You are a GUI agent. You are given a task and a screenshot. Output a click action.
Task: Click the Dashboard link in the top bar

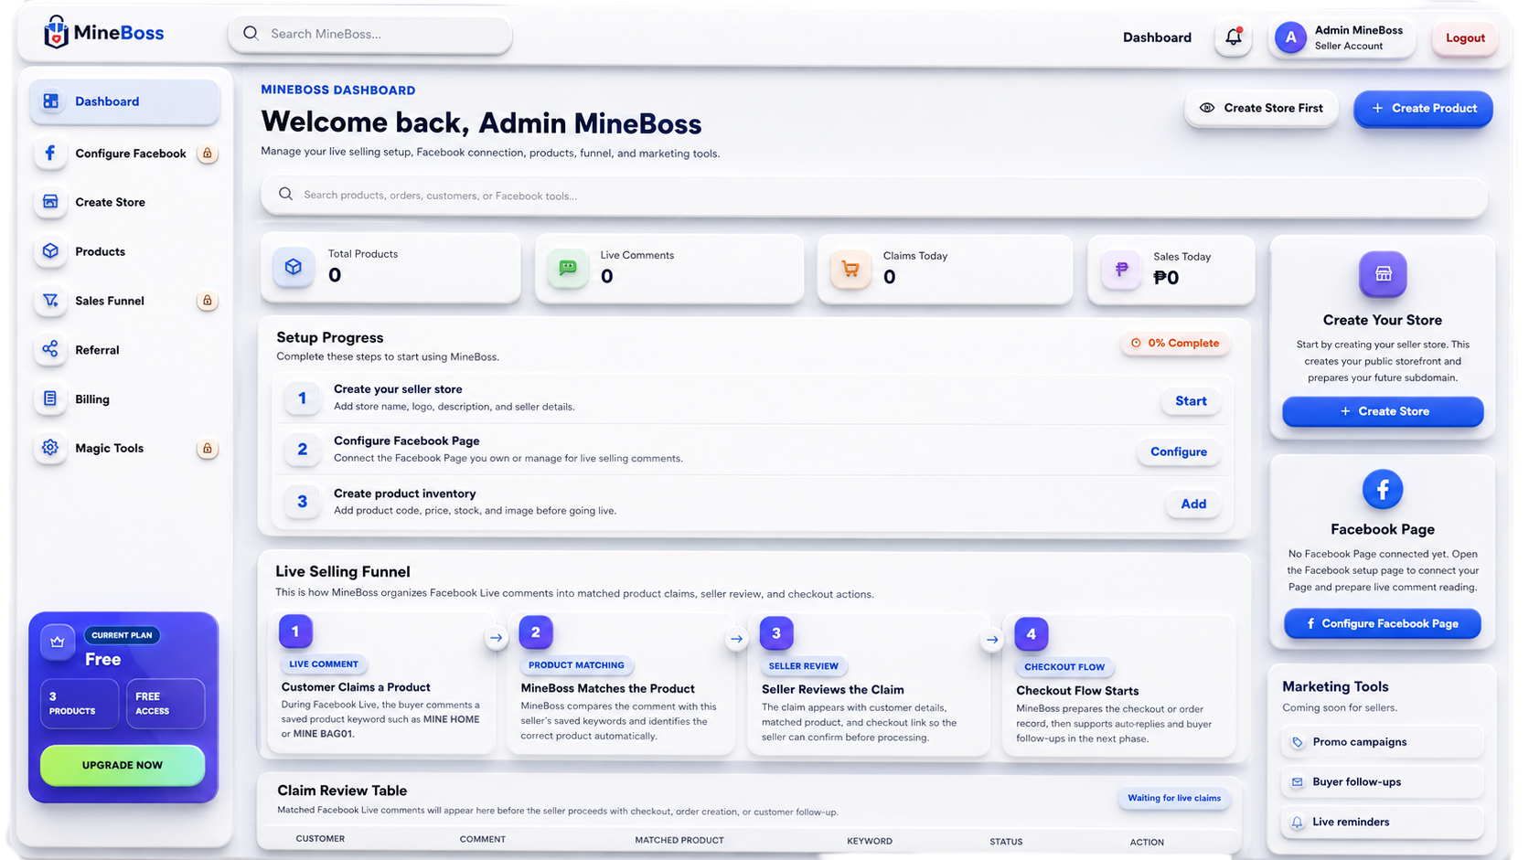tap(1157, 37)
